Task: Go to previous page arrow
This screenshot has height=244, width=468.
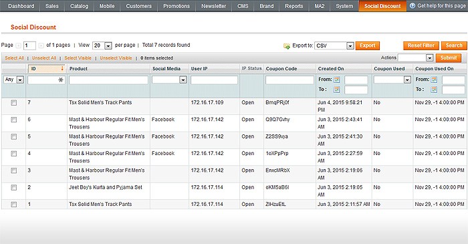Action: coord(19,45)
